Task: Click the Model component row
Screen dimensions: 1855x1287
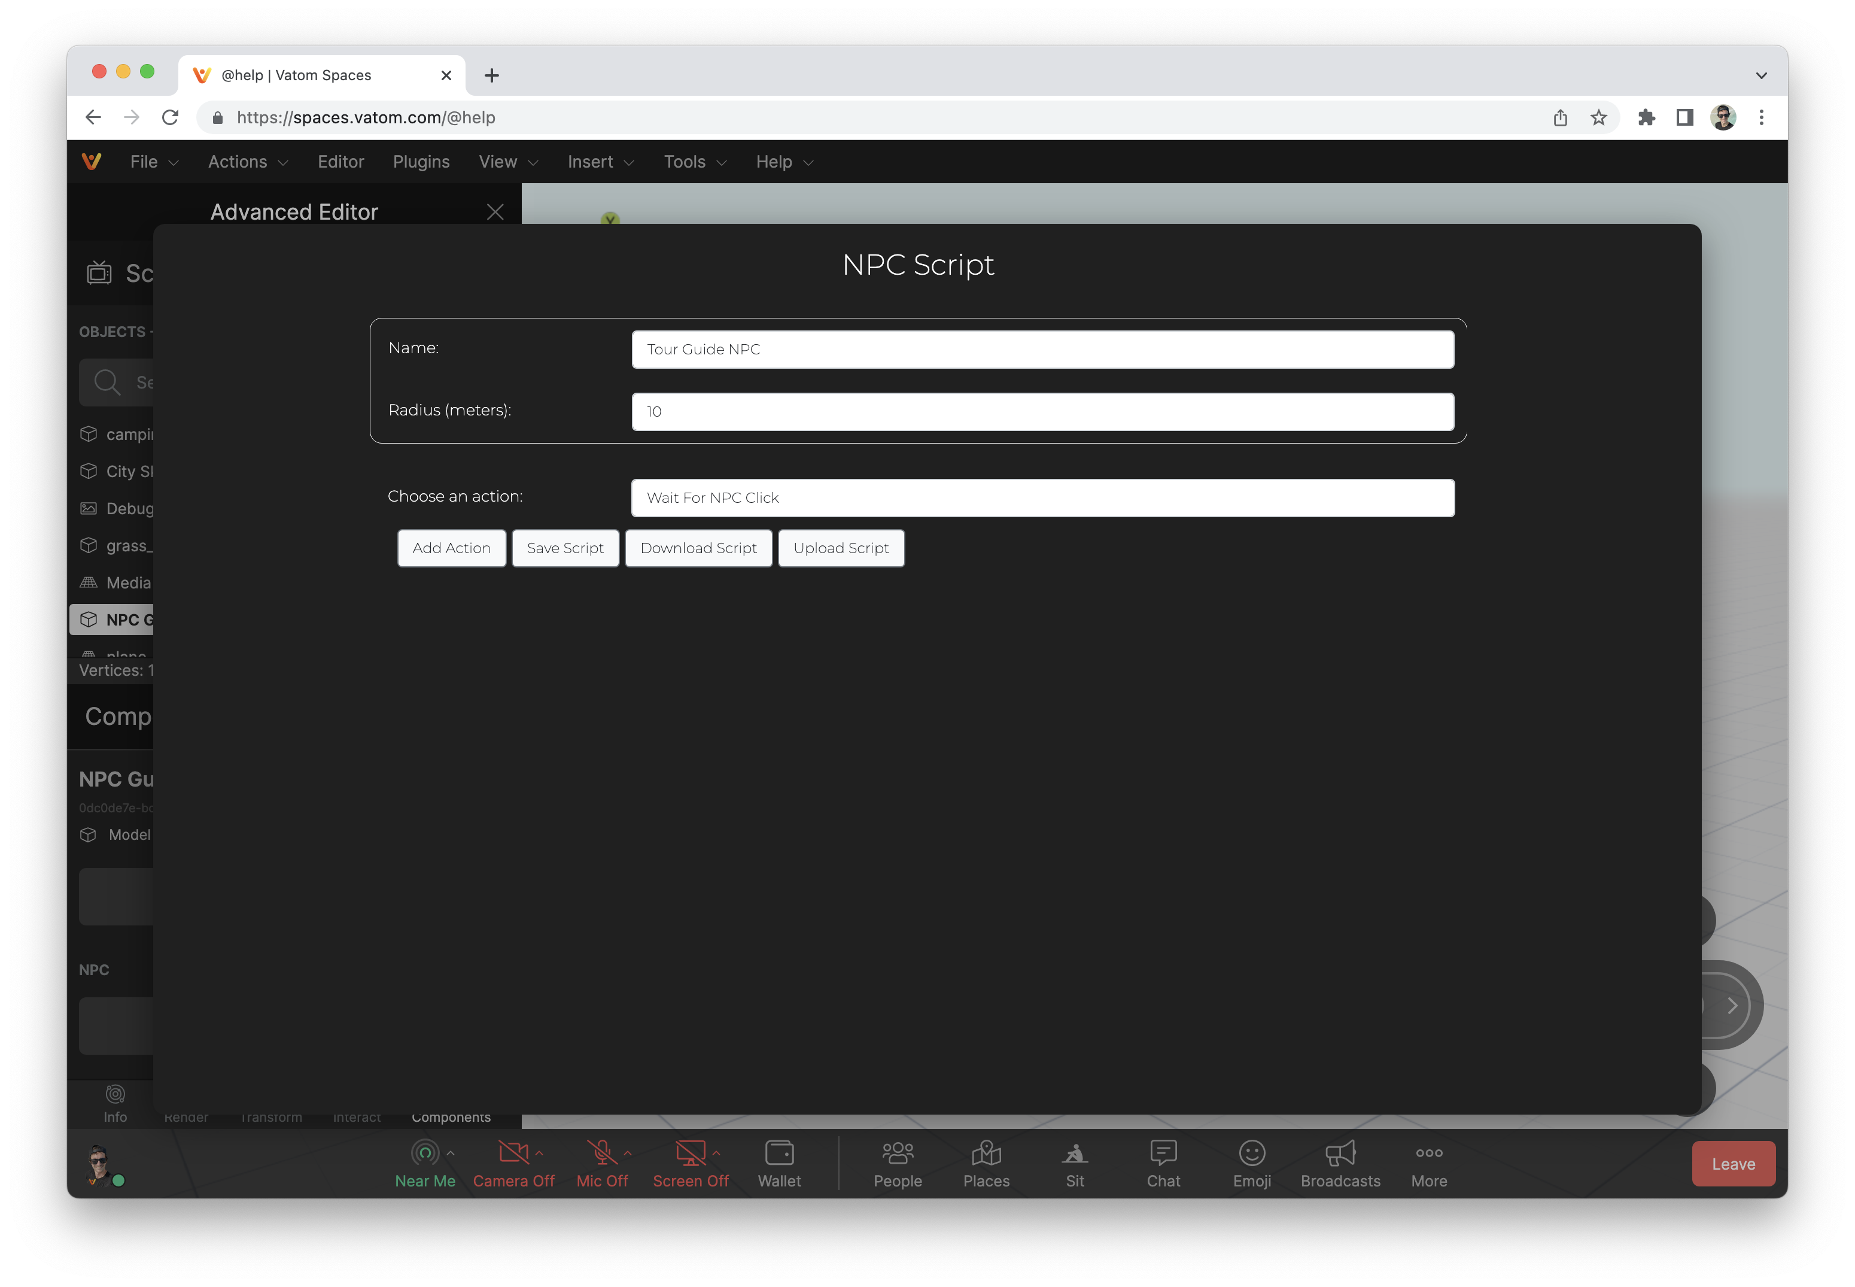Action: tap(115, 834)
